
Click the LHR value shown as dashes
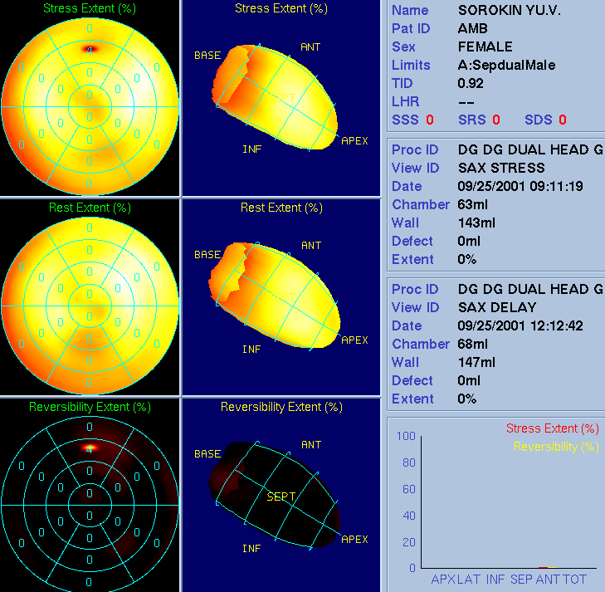466,102
